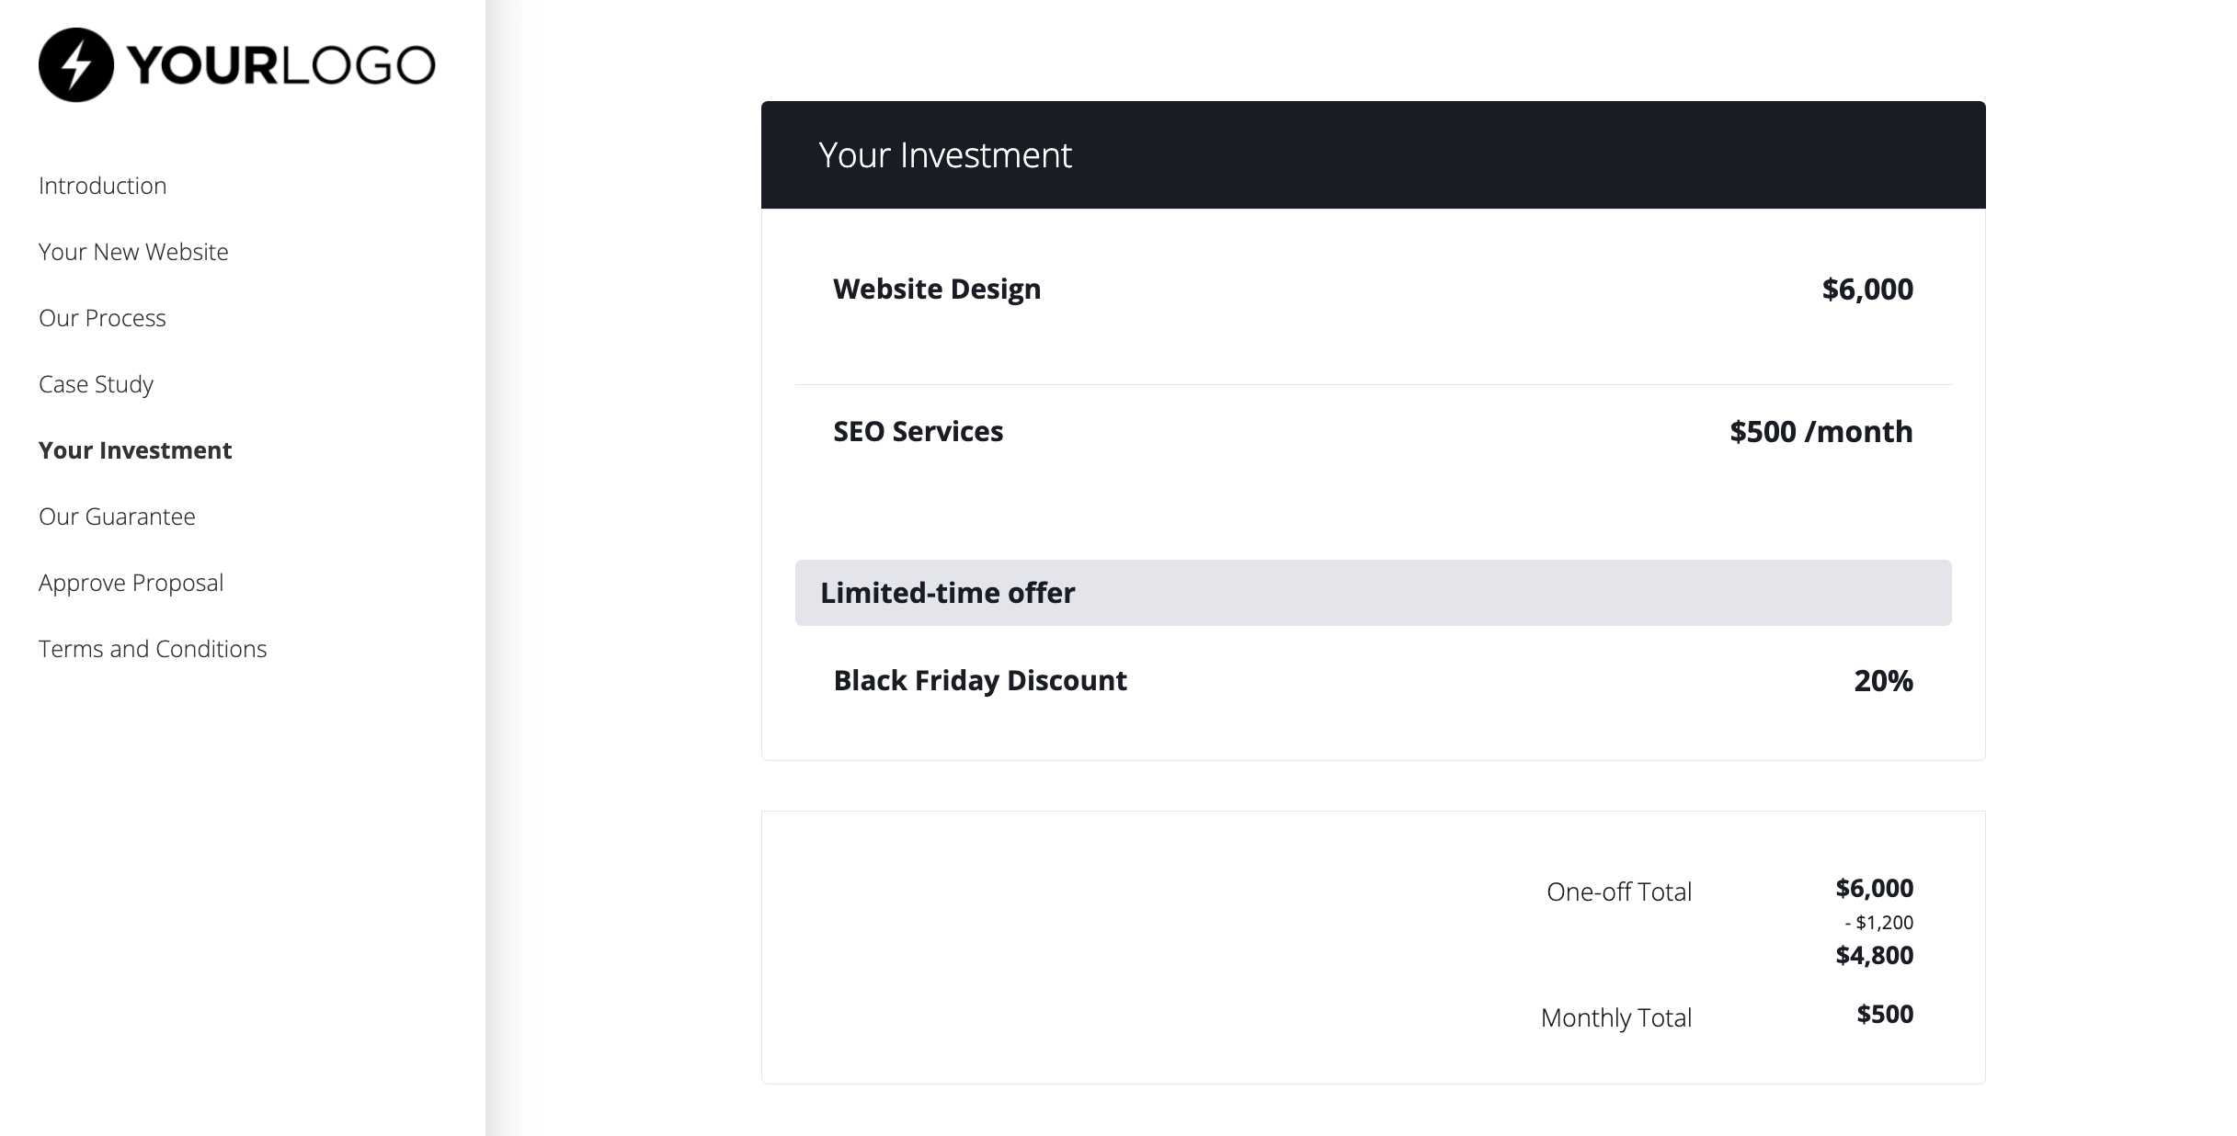The height and width of the screenshot is (1136, 2237).
Task: Click the Monthly Total label
Action: click(1615, 1017)
